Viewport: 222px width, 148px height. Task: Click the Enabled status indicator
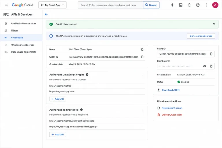(183, 82)
